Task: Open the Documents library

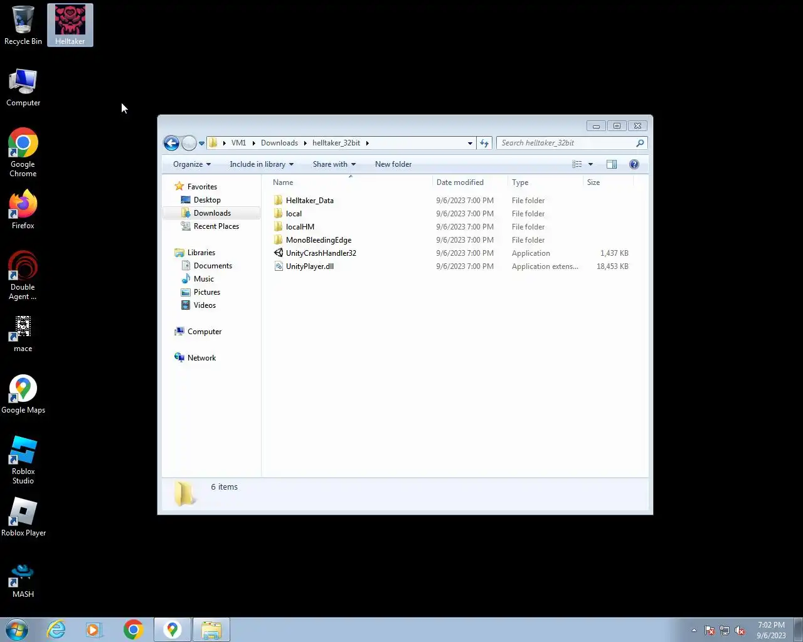Action: (213, 266)
